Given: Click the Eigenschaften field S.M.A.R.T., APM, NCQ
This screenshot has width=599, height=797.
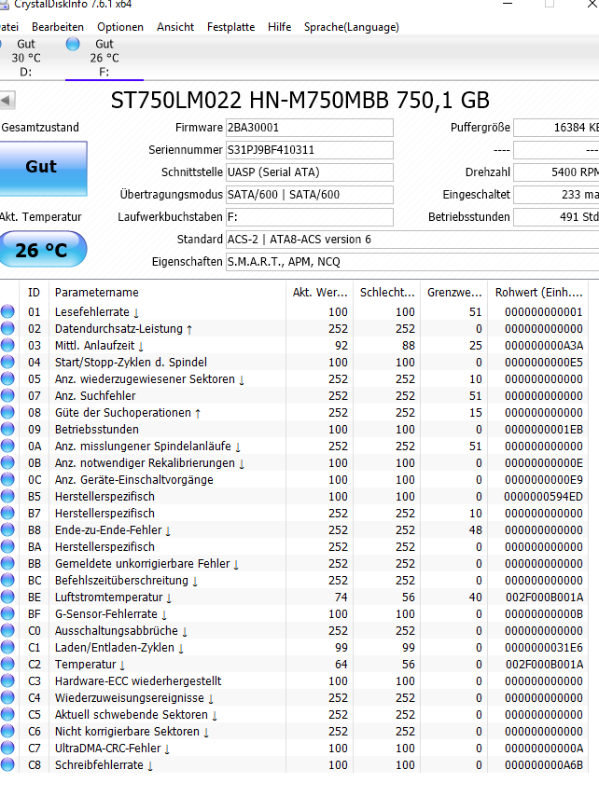Looking at the screenshot, I should (x=412, y=262).
